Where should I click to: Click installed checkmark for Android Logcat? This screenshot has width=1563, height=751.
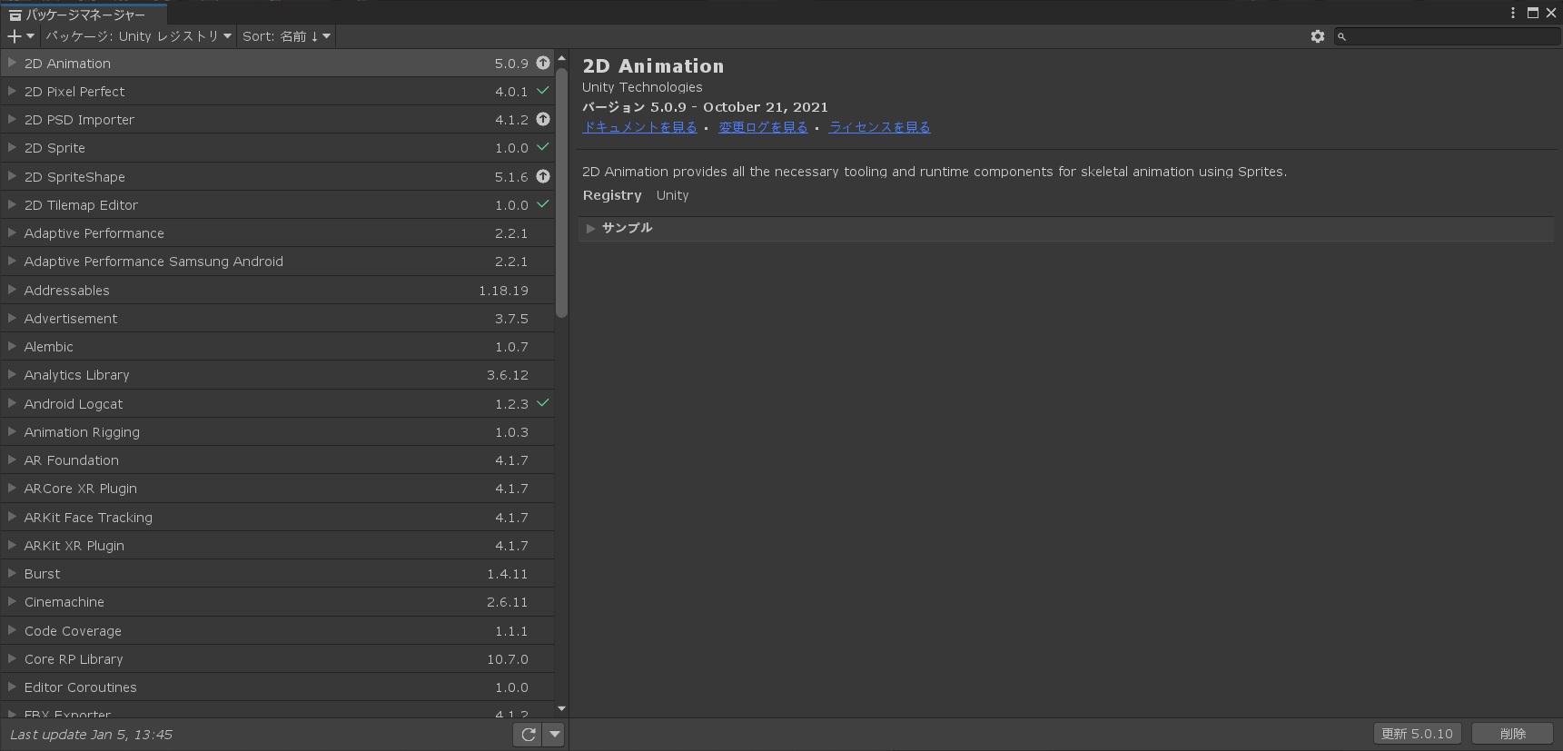point(543,403)
